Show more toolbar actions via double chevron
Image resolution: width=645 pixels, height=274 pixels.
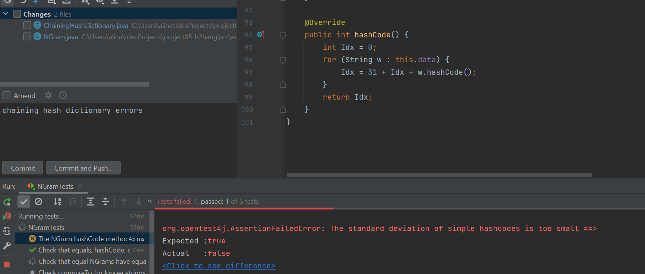(x=150, y=202)
